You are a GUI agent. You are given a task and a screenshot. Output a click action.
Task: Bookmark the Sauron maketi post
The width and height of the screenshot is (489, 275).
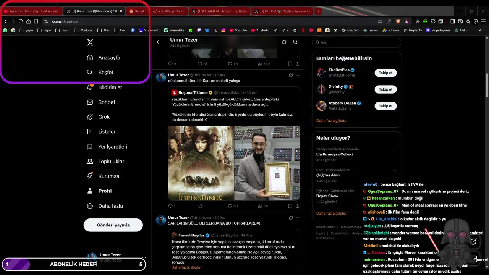click(x=290, y=206)
